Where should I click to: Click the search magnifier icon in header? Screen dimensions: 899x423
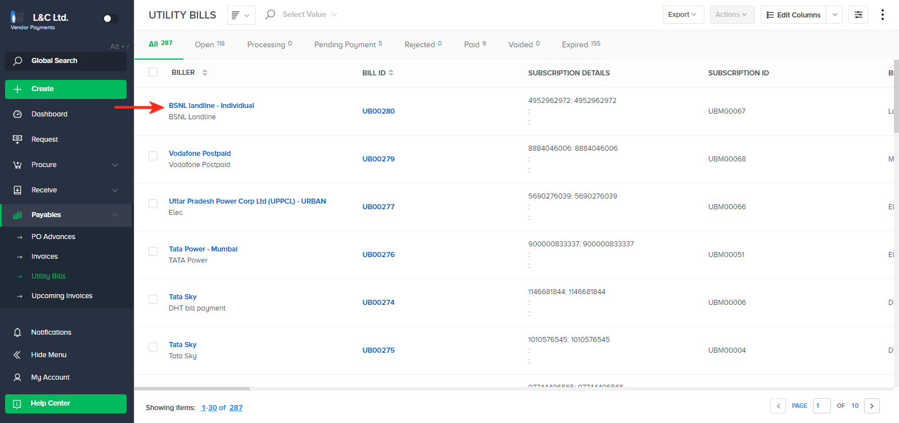click(x=271, y=14)
